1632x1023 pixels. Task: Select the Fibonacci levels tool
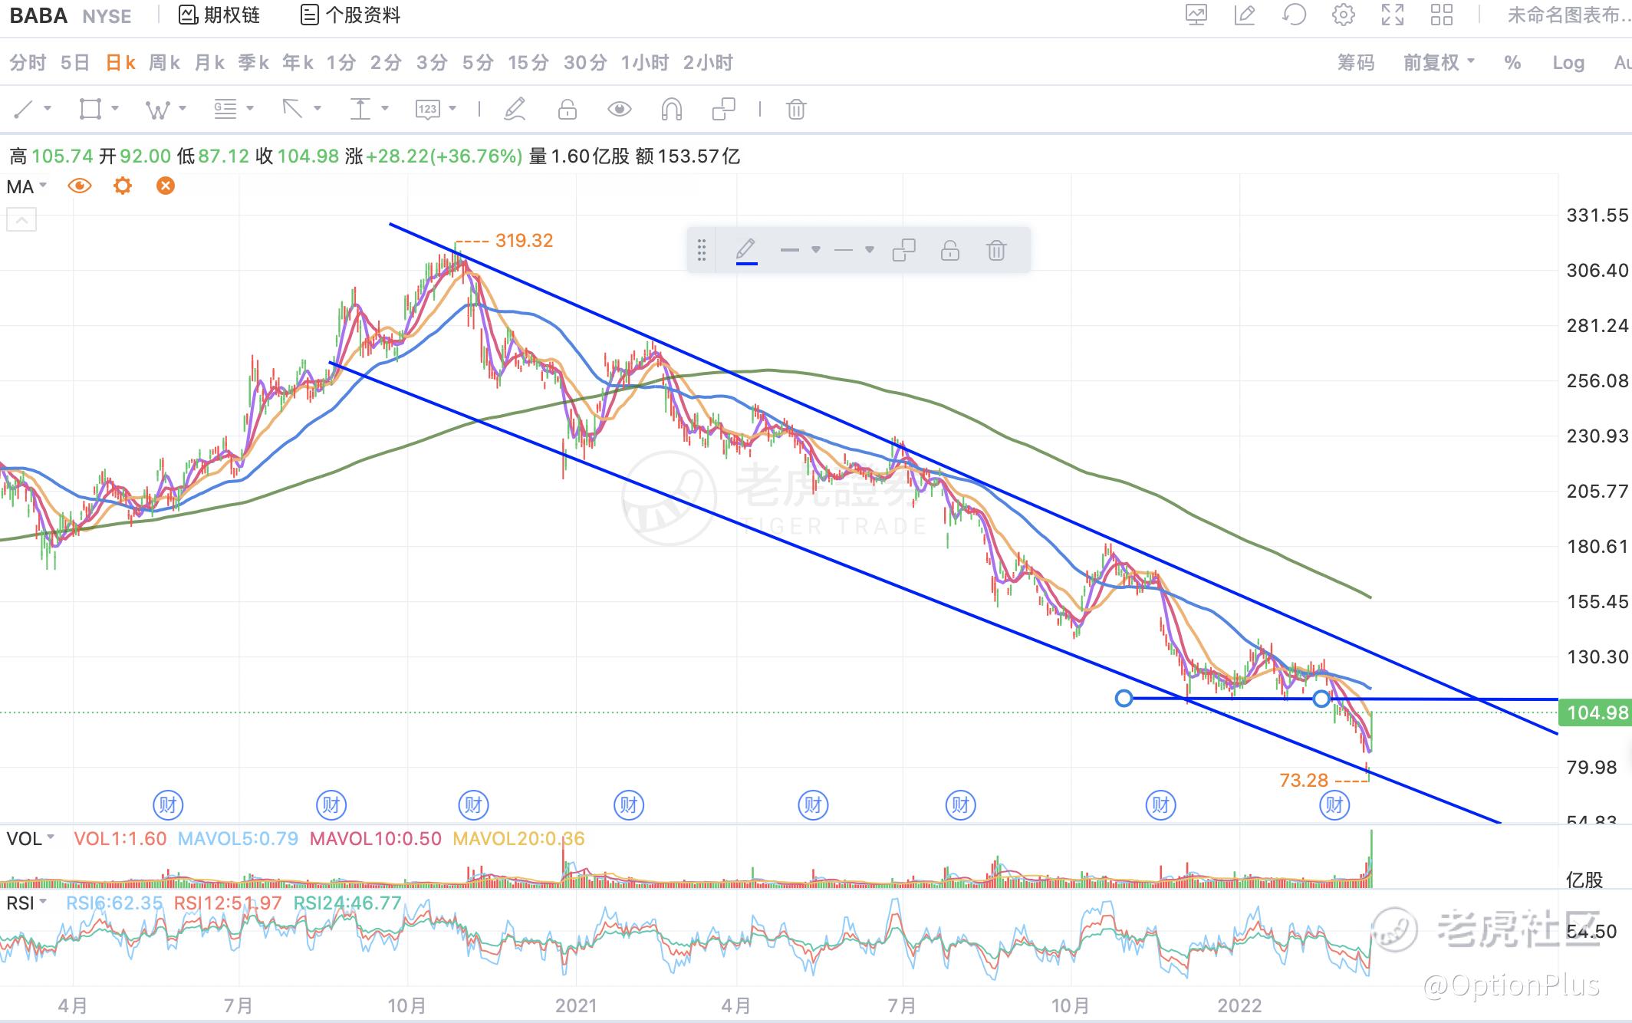coord(225,110)
